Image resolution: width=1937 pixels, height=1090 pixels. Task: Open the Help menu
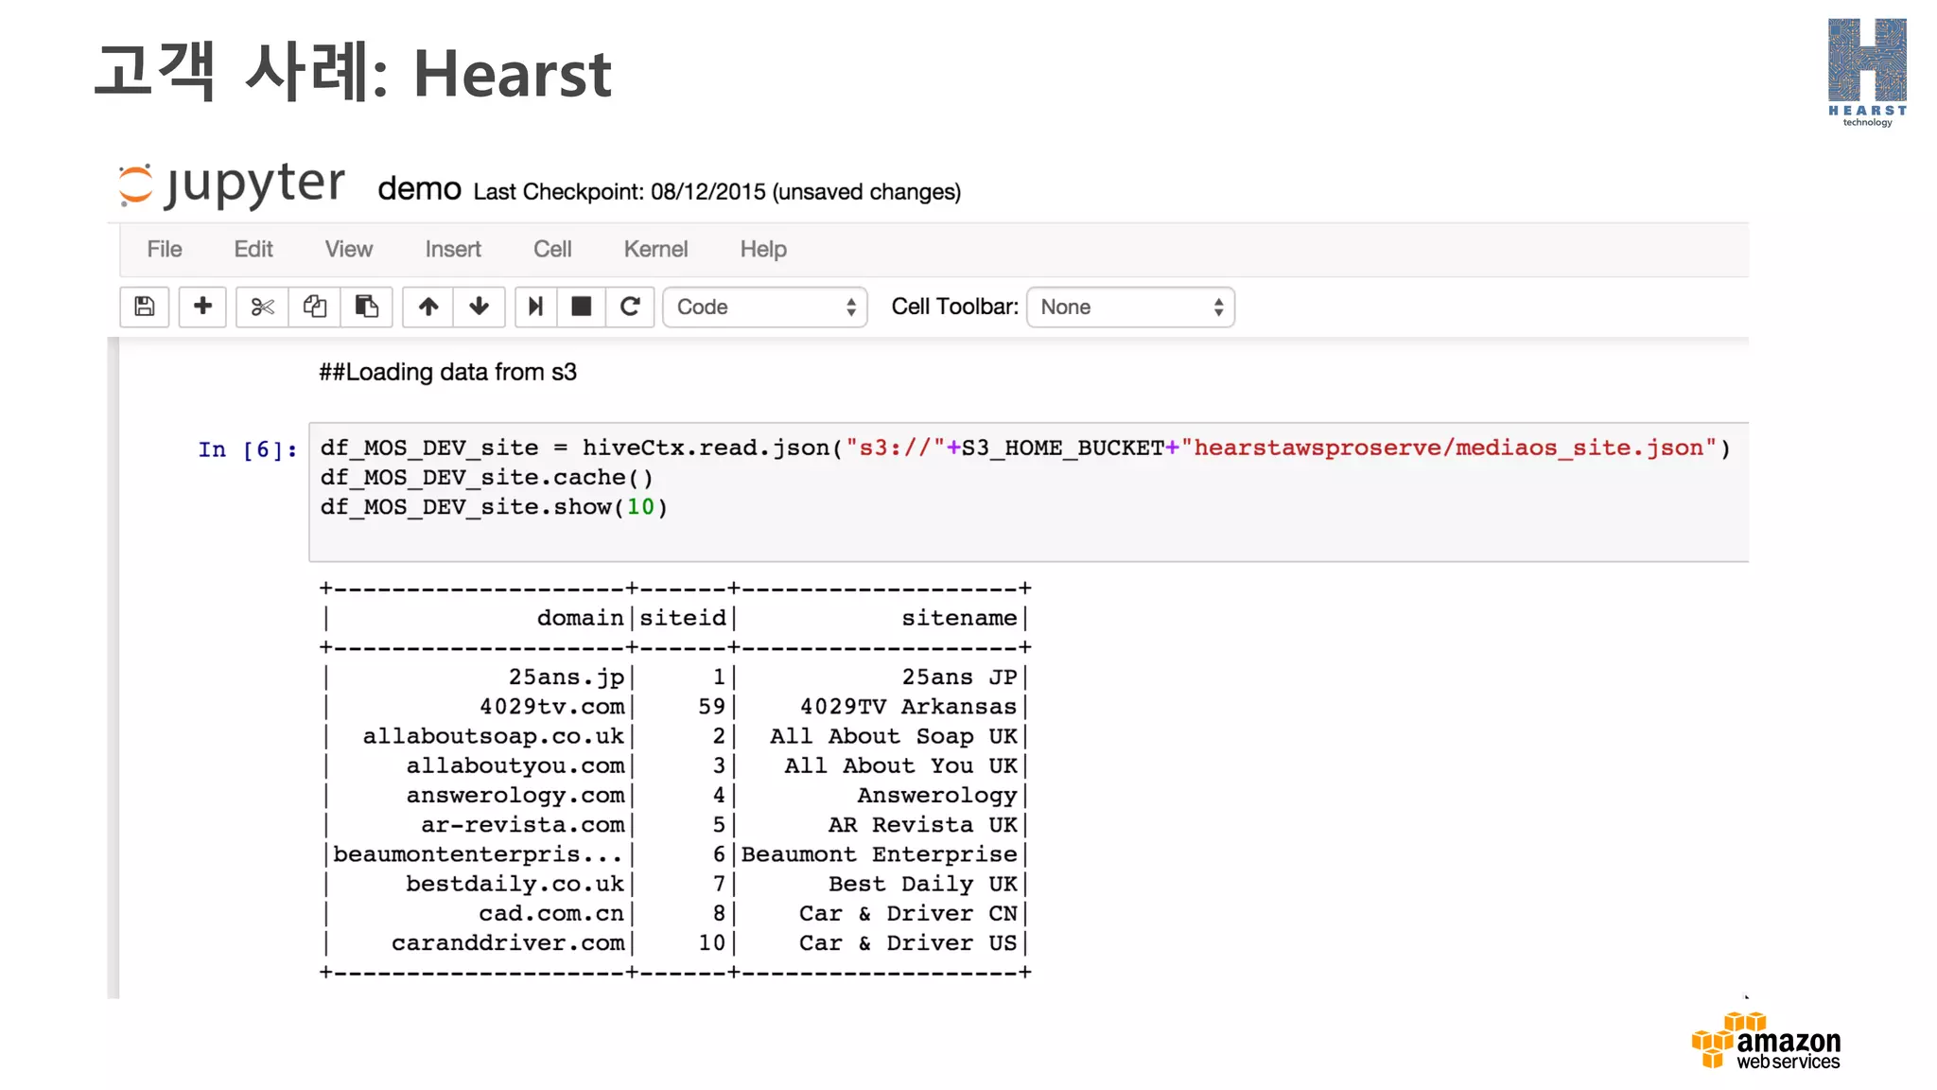click(x=763, y=249)
